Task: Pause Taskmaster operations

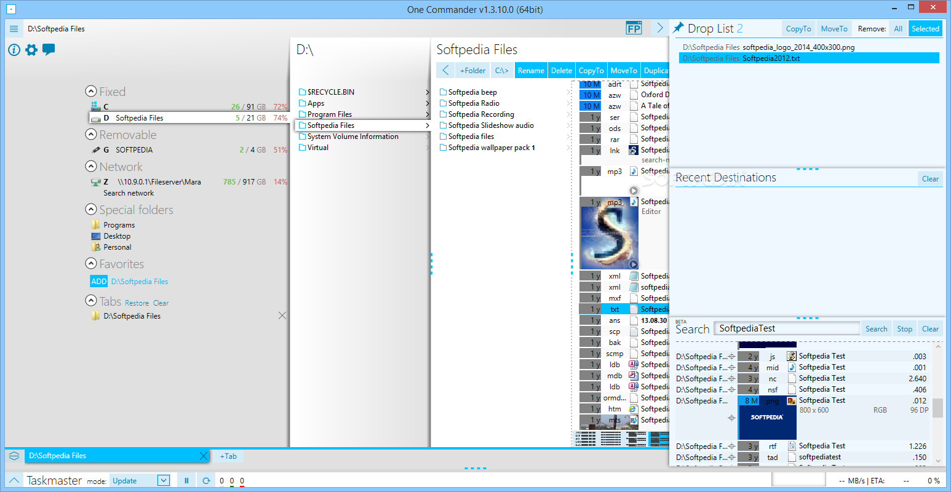Action: tap(186, 480)
